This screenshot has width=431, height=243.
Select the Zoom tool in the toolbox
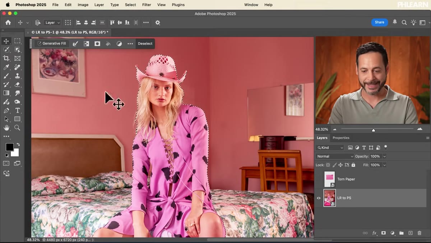[17, 128]
